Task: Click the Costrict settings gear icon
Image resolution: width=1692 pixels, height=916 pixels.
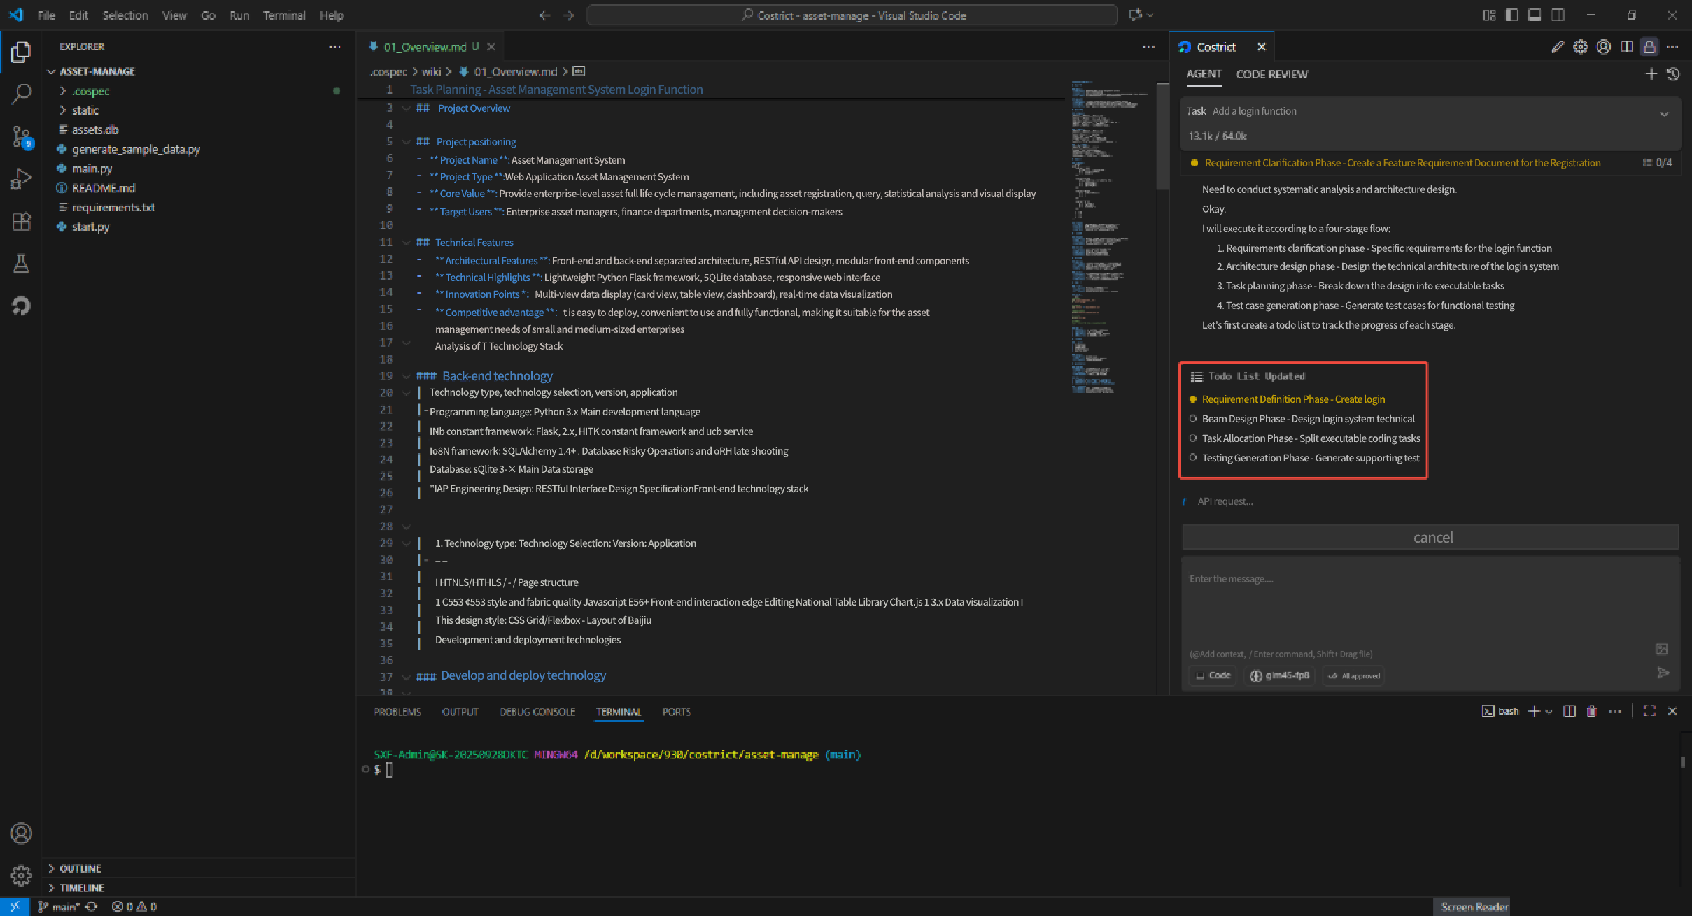Action: point(1580,47)
